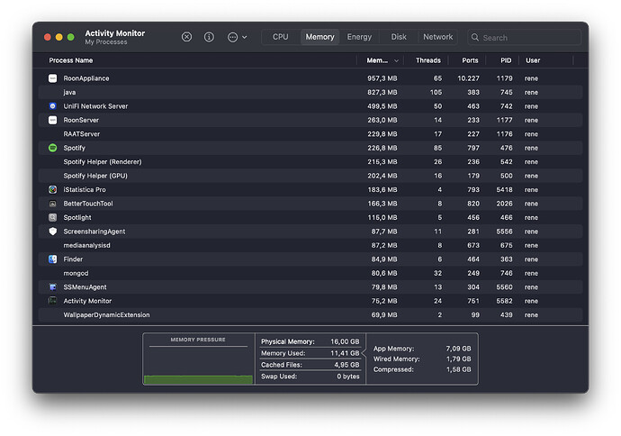The image size is (621, 436).
Task: Click the UniFi Network Server icon
Action: (x=53, y=106)
